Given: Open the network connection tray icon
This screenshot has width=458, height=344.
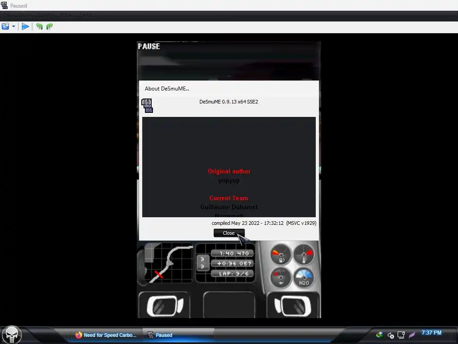Looking at the screenshot, I should (x=401, y=335).
